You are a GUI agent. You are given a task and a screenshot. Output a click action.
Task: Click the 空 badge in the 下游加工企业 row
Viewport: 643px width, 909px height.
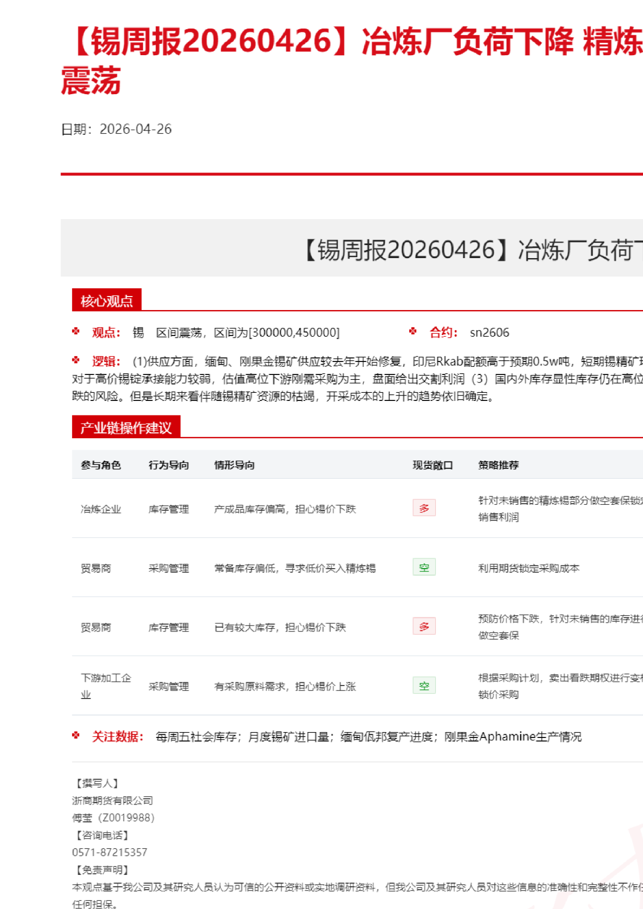tap(424, 686)
